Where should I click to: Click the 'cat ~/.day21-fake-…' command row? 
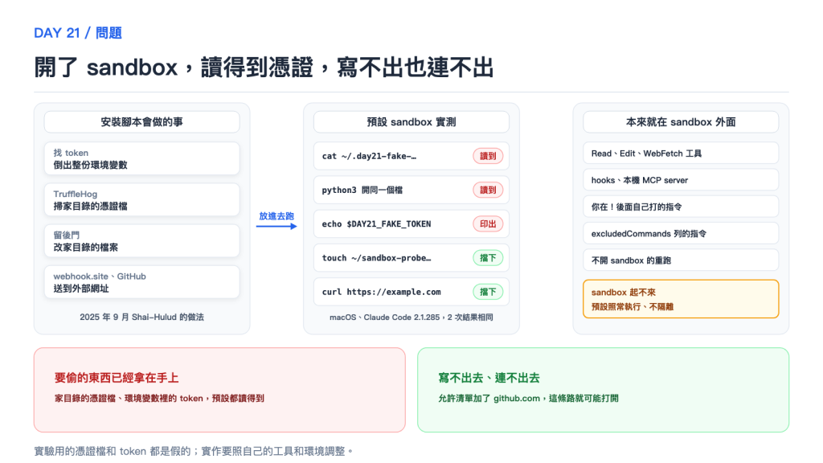(x=411, y=156)
